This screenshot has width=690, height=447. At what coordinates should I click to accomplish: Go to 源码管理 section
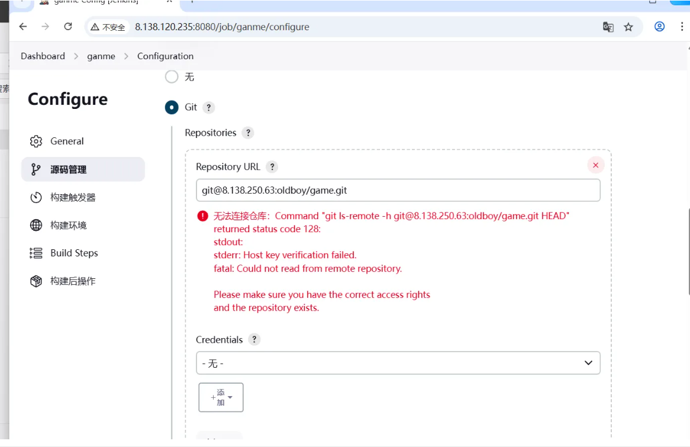[x=83, y=169]
